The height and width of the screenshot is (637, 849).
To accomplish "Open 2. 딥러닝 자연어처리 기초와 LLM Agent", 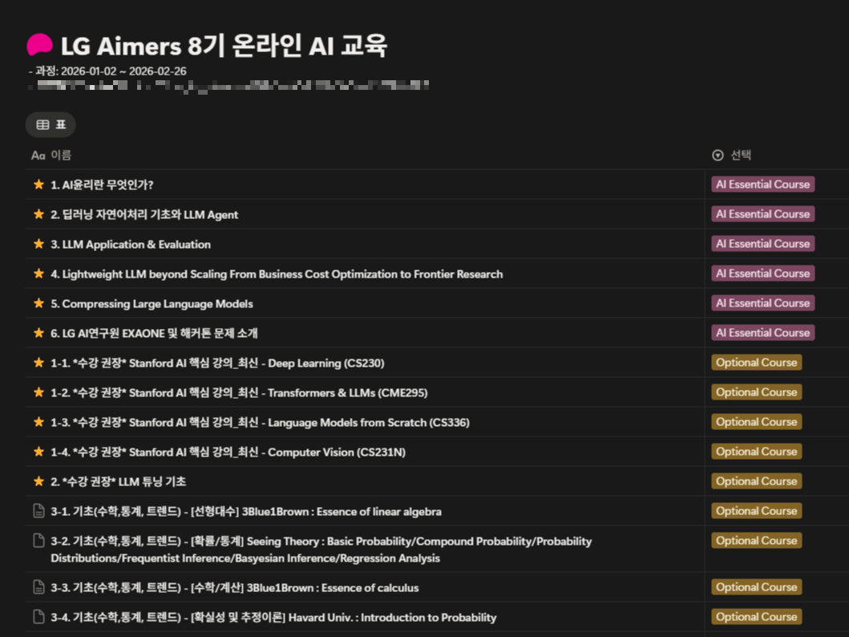I will pos(144,214).
